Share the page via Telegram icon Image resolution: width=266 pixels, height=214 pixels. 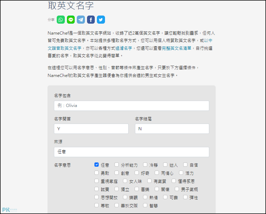pos(81,20)
